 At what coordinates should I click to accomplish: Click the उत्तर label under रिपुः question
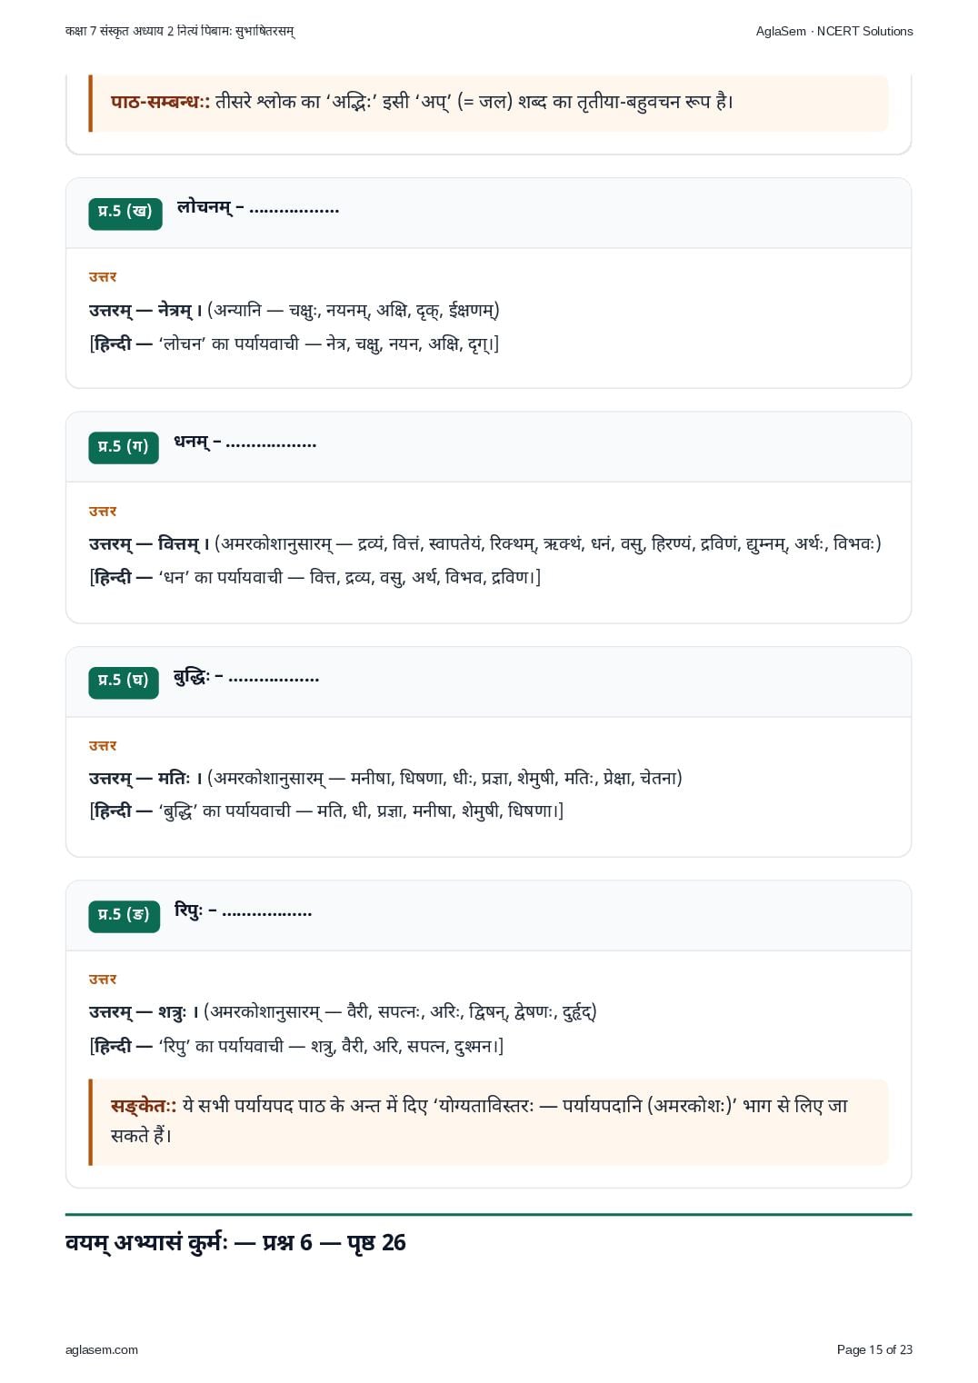coord(103,979)
